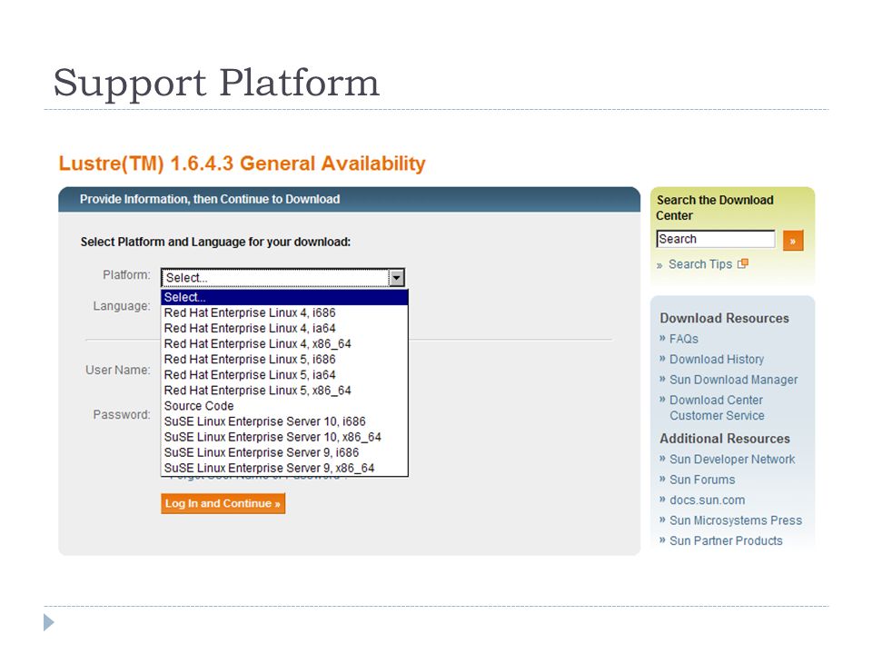Screen dimensions: 872x654
Task: Click the Additional Resources heading
Action: point(725,439)
